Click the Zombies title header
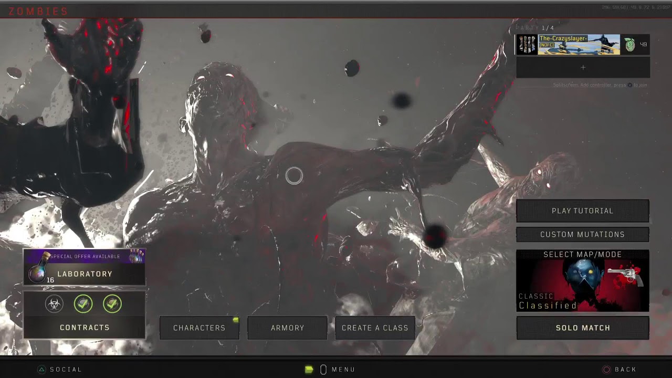 point(38,12)
